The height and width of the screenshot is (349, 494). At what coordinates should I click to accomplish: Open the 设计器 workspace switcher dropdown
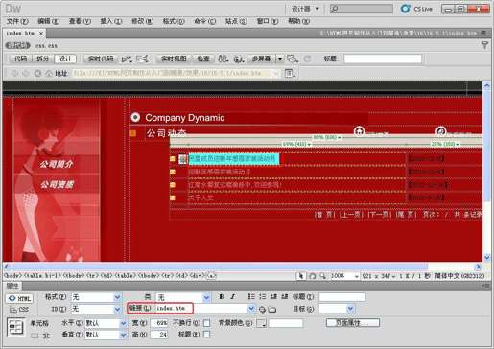coord(305,9)
